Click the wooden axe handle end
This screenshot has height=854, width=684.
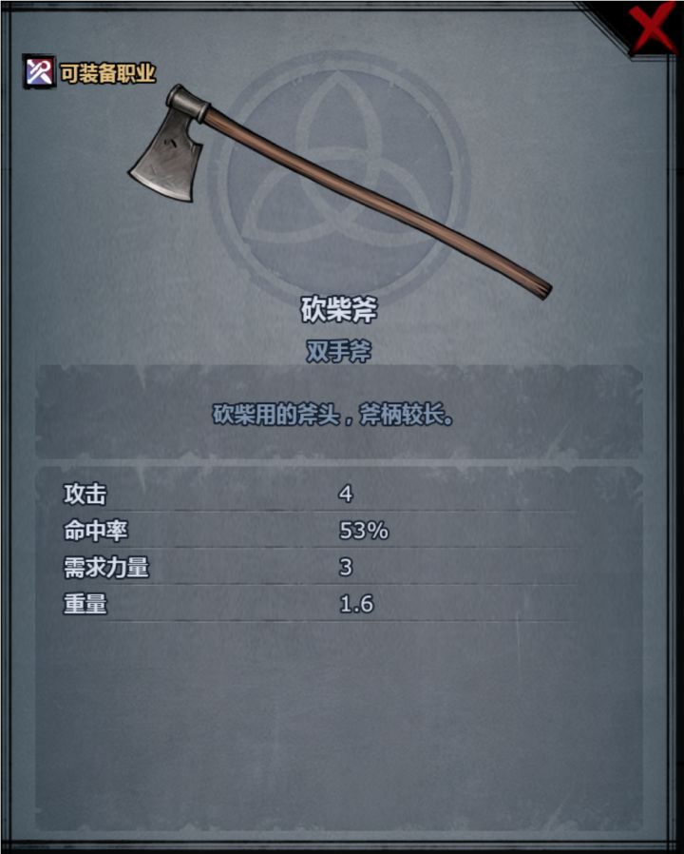[539, 287]
